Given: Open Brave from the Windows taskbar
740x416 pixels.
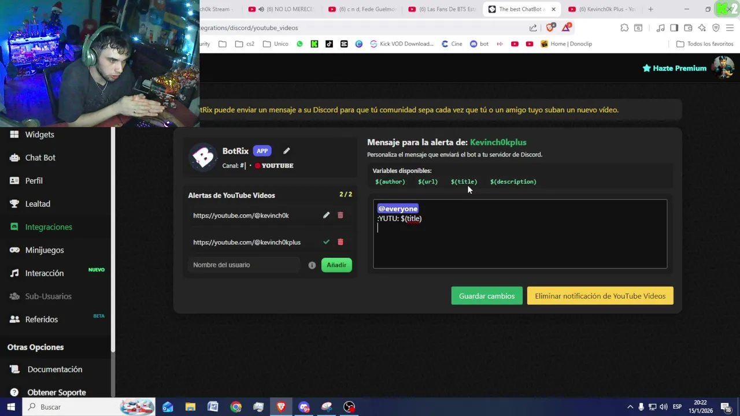Looking at the screenshot, I should pyautogui.click(x=281, y=407).
